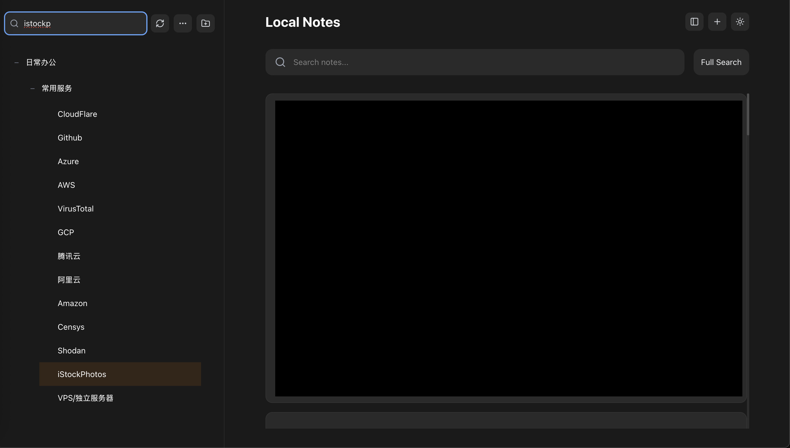Open the three-dots more options menu

coord(183,23)
